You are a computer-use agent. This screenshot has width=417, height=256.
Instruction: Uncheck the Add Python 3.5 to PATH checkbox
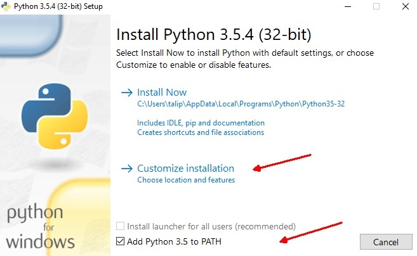(x=121, y=241)
